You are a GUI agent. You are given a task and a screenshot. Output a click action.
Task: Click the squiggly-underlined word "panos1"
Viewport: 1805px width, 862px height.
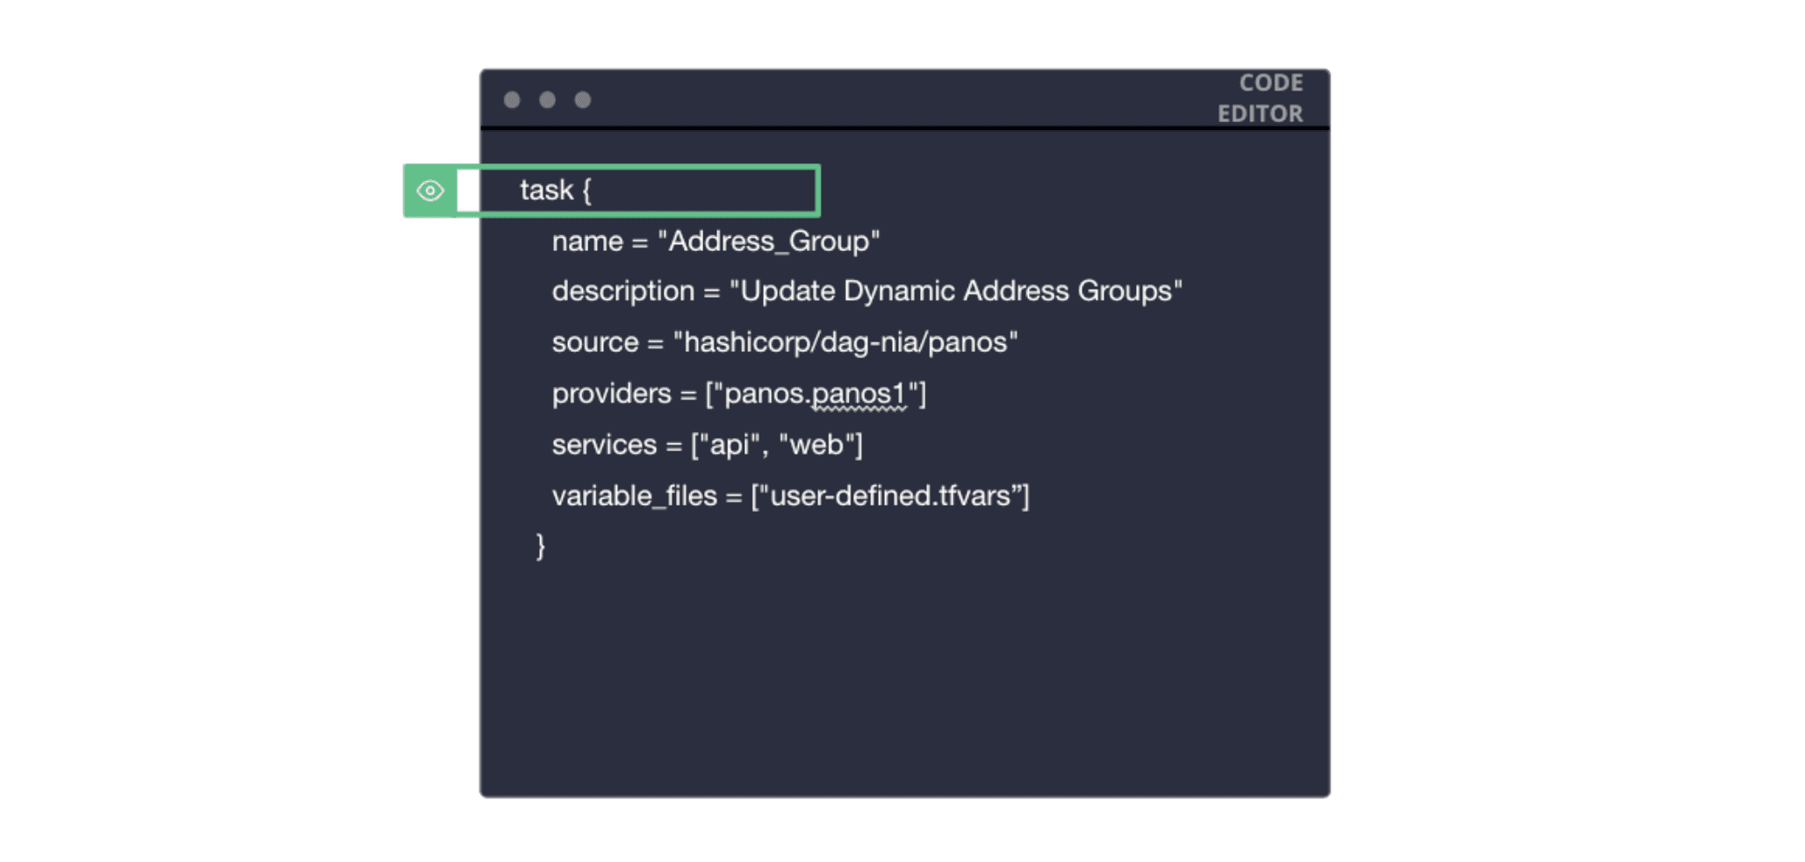click(x=858, y=394)
